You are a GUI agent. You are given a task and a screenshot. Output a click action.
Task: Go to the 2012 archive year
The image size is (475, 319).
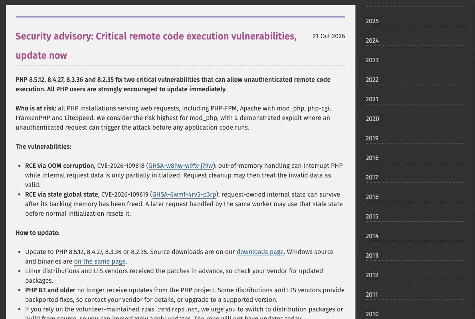(x=372, y=275)
